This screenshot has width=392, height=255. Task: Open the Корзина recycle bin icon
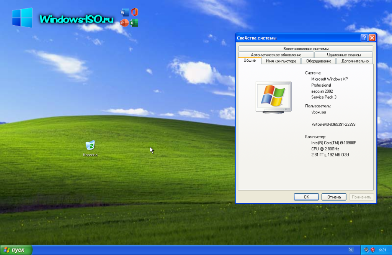coord(90,148)
